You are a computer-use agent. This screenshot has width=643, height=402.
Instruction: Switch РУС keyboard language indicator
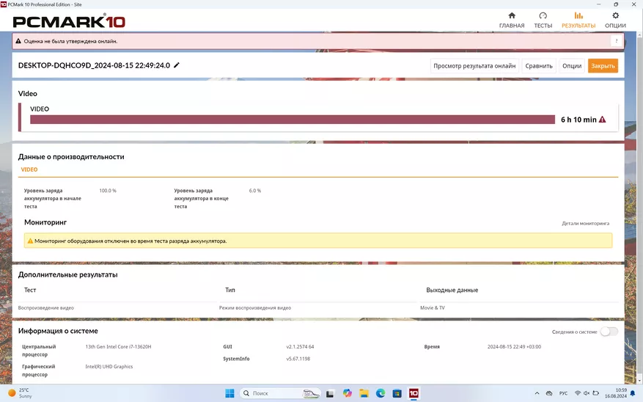(x=563, y=393)
